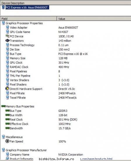The width and height of the screenshot is (131, 161).
Task: Click the Memory Size row icon
Action: click(x=7, y=58)
